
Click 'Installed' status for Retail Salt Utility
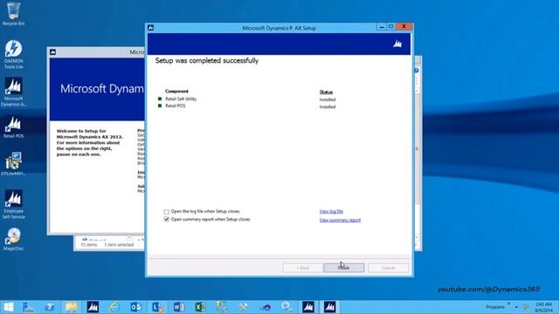(x=328, y=99)
